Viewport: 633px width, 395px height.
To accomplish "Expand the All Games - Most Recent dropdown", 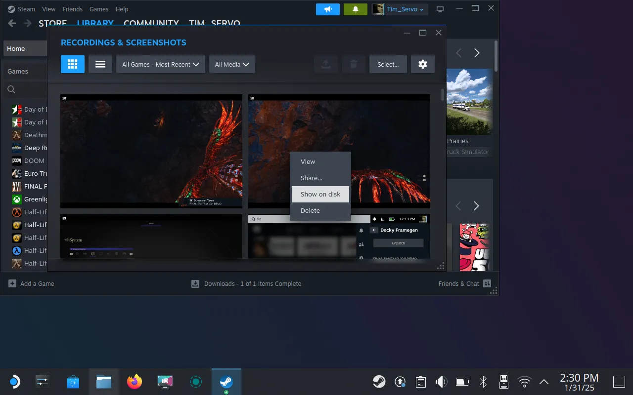I will coord(160,64).
